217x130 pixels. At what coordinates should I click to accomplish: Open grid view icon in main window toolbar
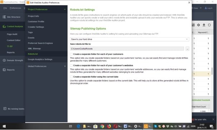click(x=193, y=25)
